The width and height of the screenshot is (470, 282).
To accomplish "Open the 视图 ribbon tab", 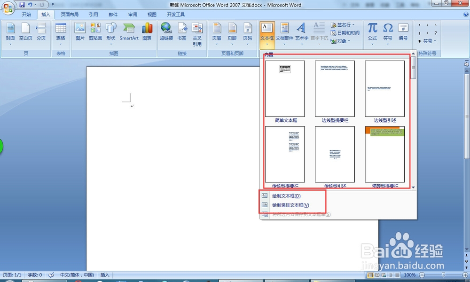I will (152, 15).
